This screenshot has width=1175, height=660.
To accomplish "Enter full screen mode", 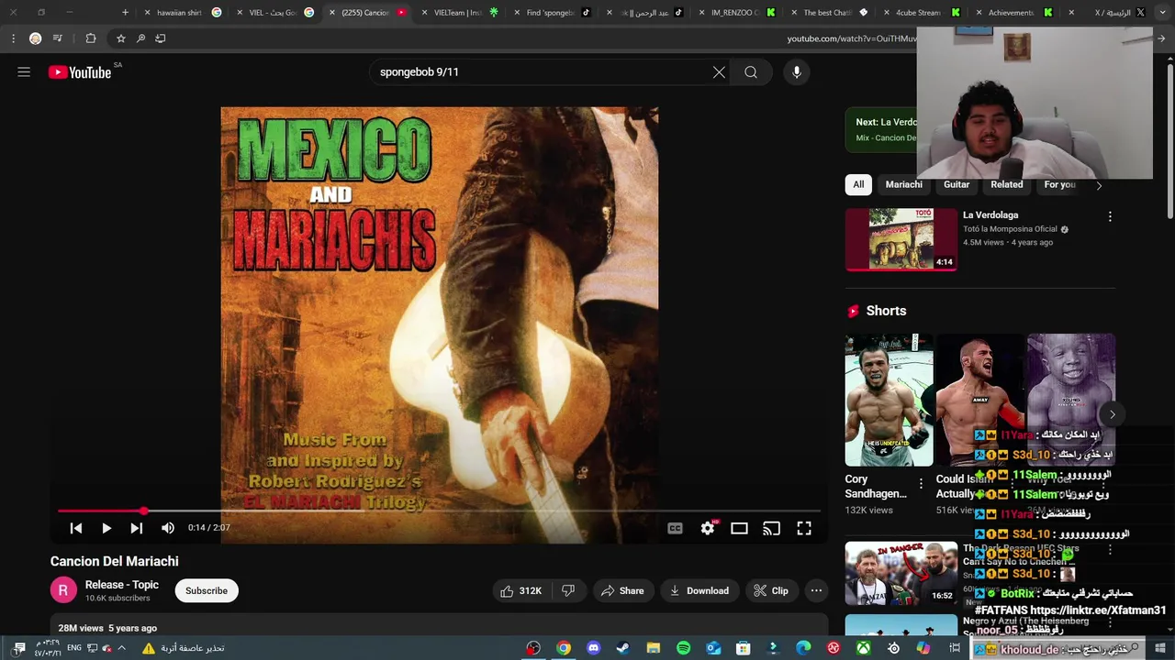I will [804, 528].
